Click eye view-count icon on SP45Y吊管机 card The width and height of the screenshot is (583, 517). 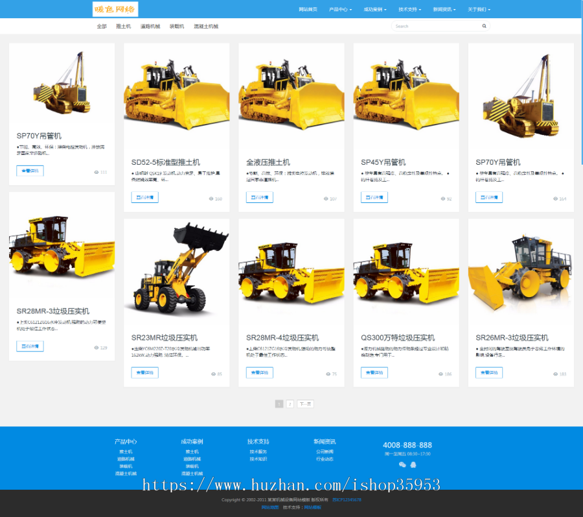(443, 198)
